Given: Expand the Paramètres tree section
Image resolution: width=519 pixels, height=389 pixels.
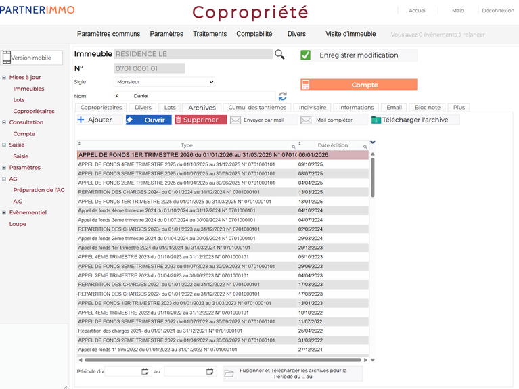Looking at the screenshot, I should (x=4, y=168).
